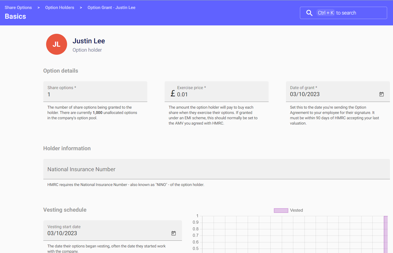The image size is (393, 253).
Task: Click the Basics page title
Action: [15, 16]
